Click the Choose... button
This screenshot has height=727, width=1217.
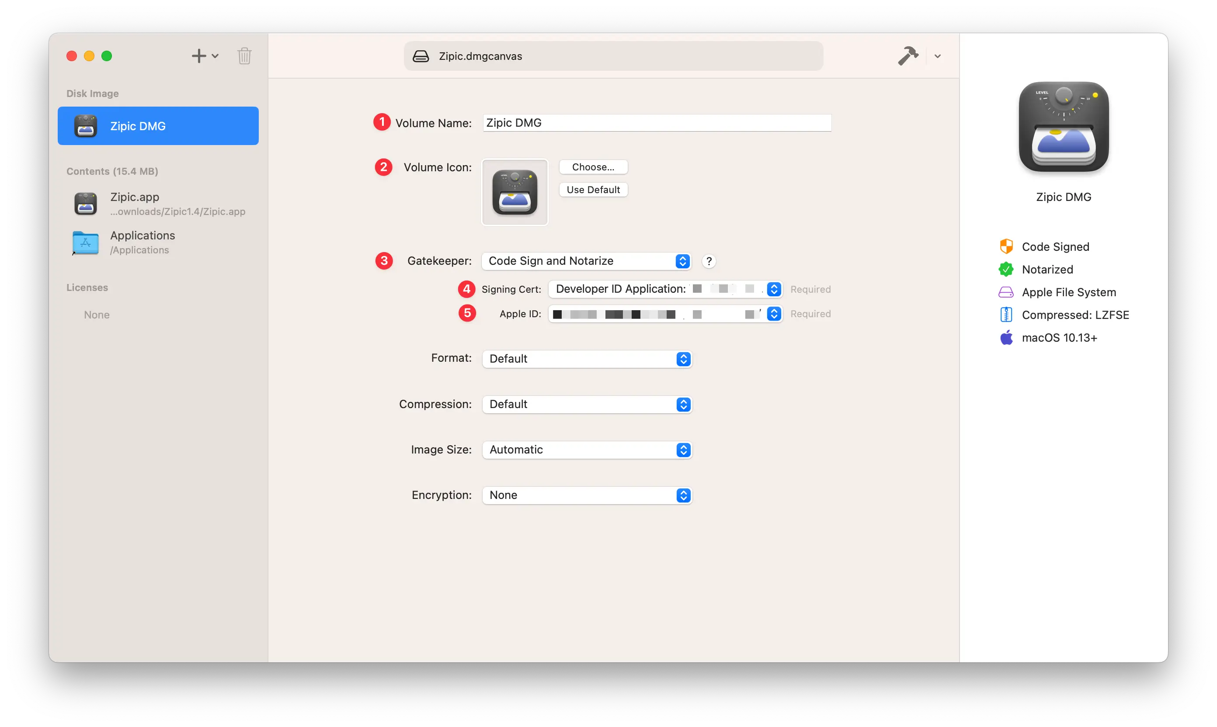point(593,167)
